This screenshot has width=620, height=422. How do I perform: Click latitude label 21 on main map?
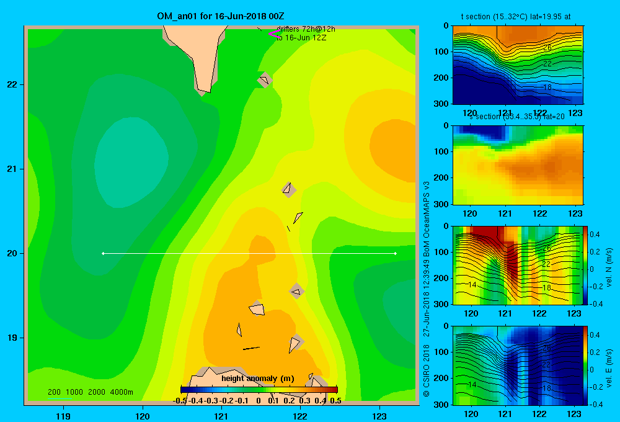coord(12,169)
